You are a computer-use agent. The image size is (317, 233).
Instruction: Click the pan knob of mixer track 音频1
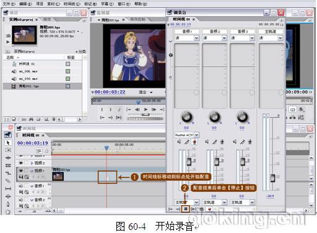coord(186,117)
